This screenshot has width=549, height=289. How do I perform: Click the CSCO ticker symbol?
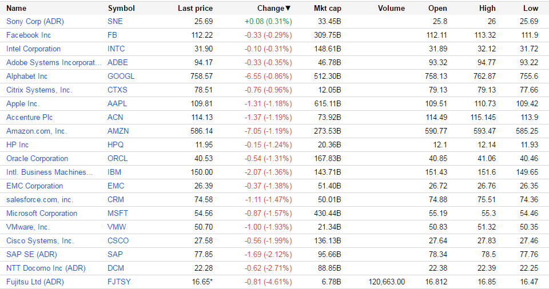click(118, 241)
